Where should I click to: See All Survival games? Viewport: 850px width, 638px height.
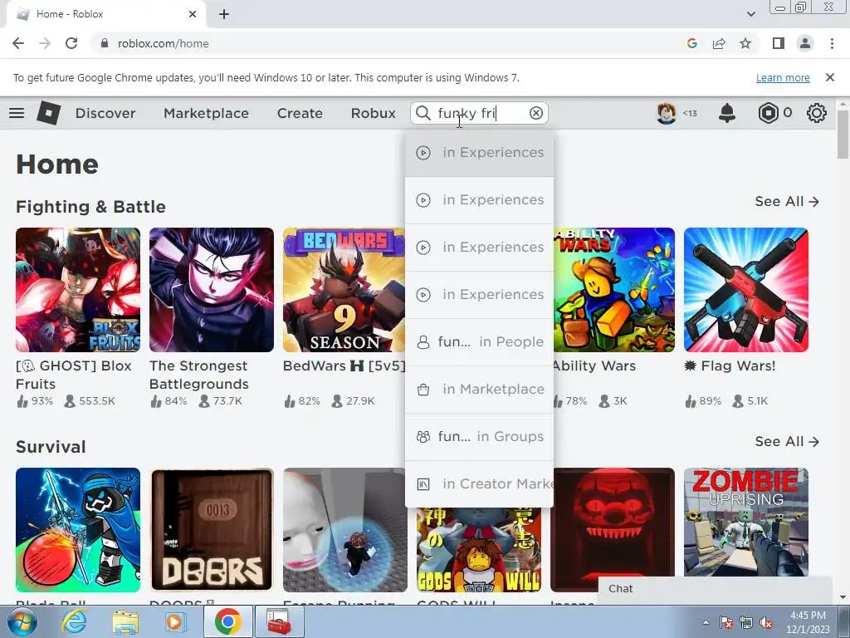click(787, 442)
